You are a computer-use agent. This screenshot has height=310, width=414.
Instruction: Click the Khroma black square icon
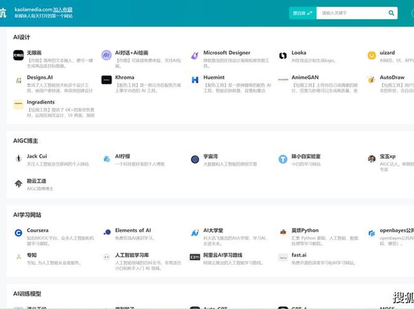tap(107, 80)
